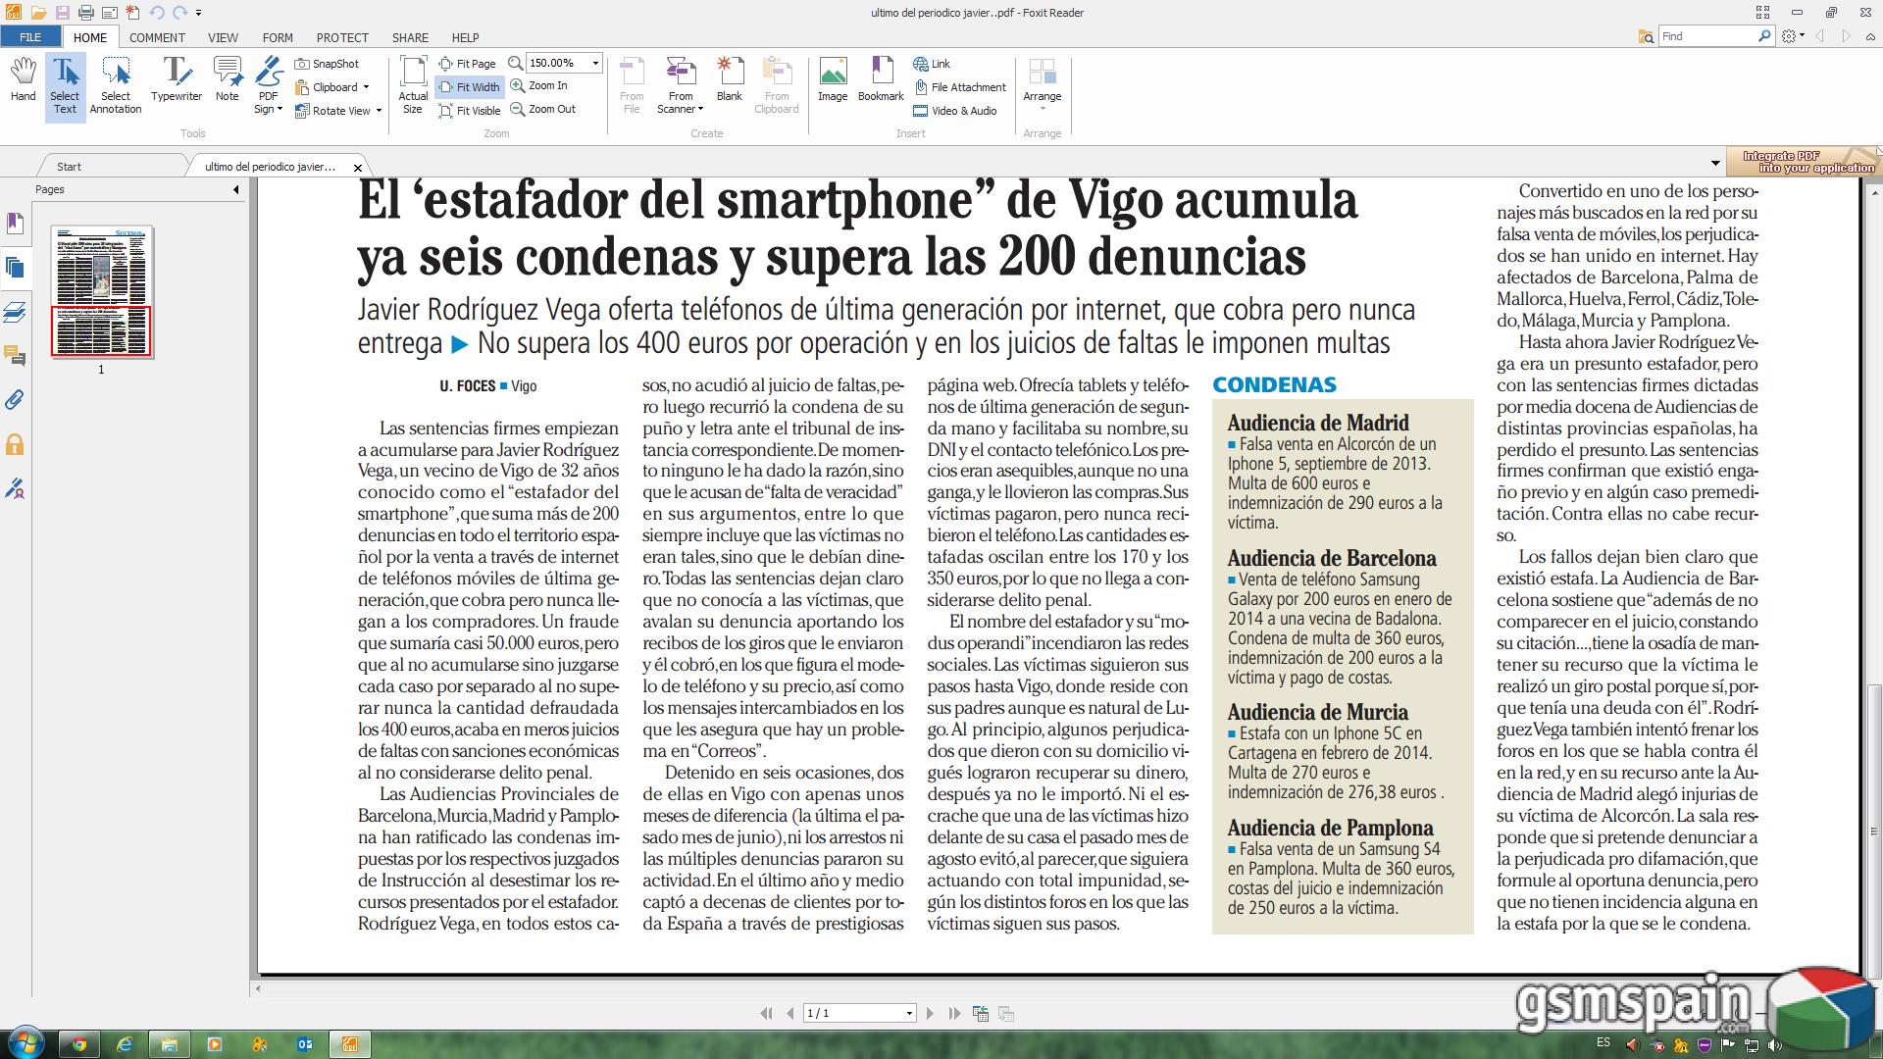Image resolution: width=1883 pixels, height=1059 pixels.
Task: Insert an Image
Action: 833,80
